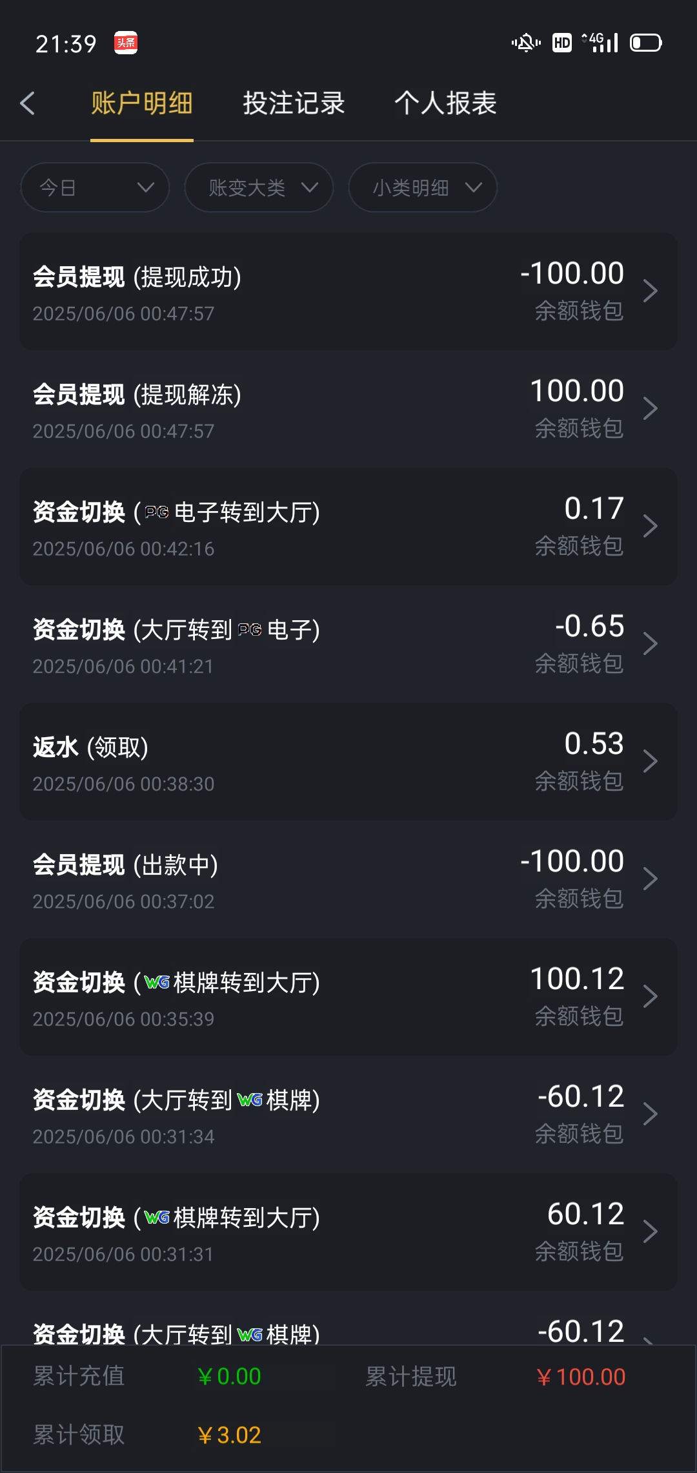Tap the Toutiao notification icon in status bar
Viewport: 697px width, 1473px height.
[x=126, y=43]
